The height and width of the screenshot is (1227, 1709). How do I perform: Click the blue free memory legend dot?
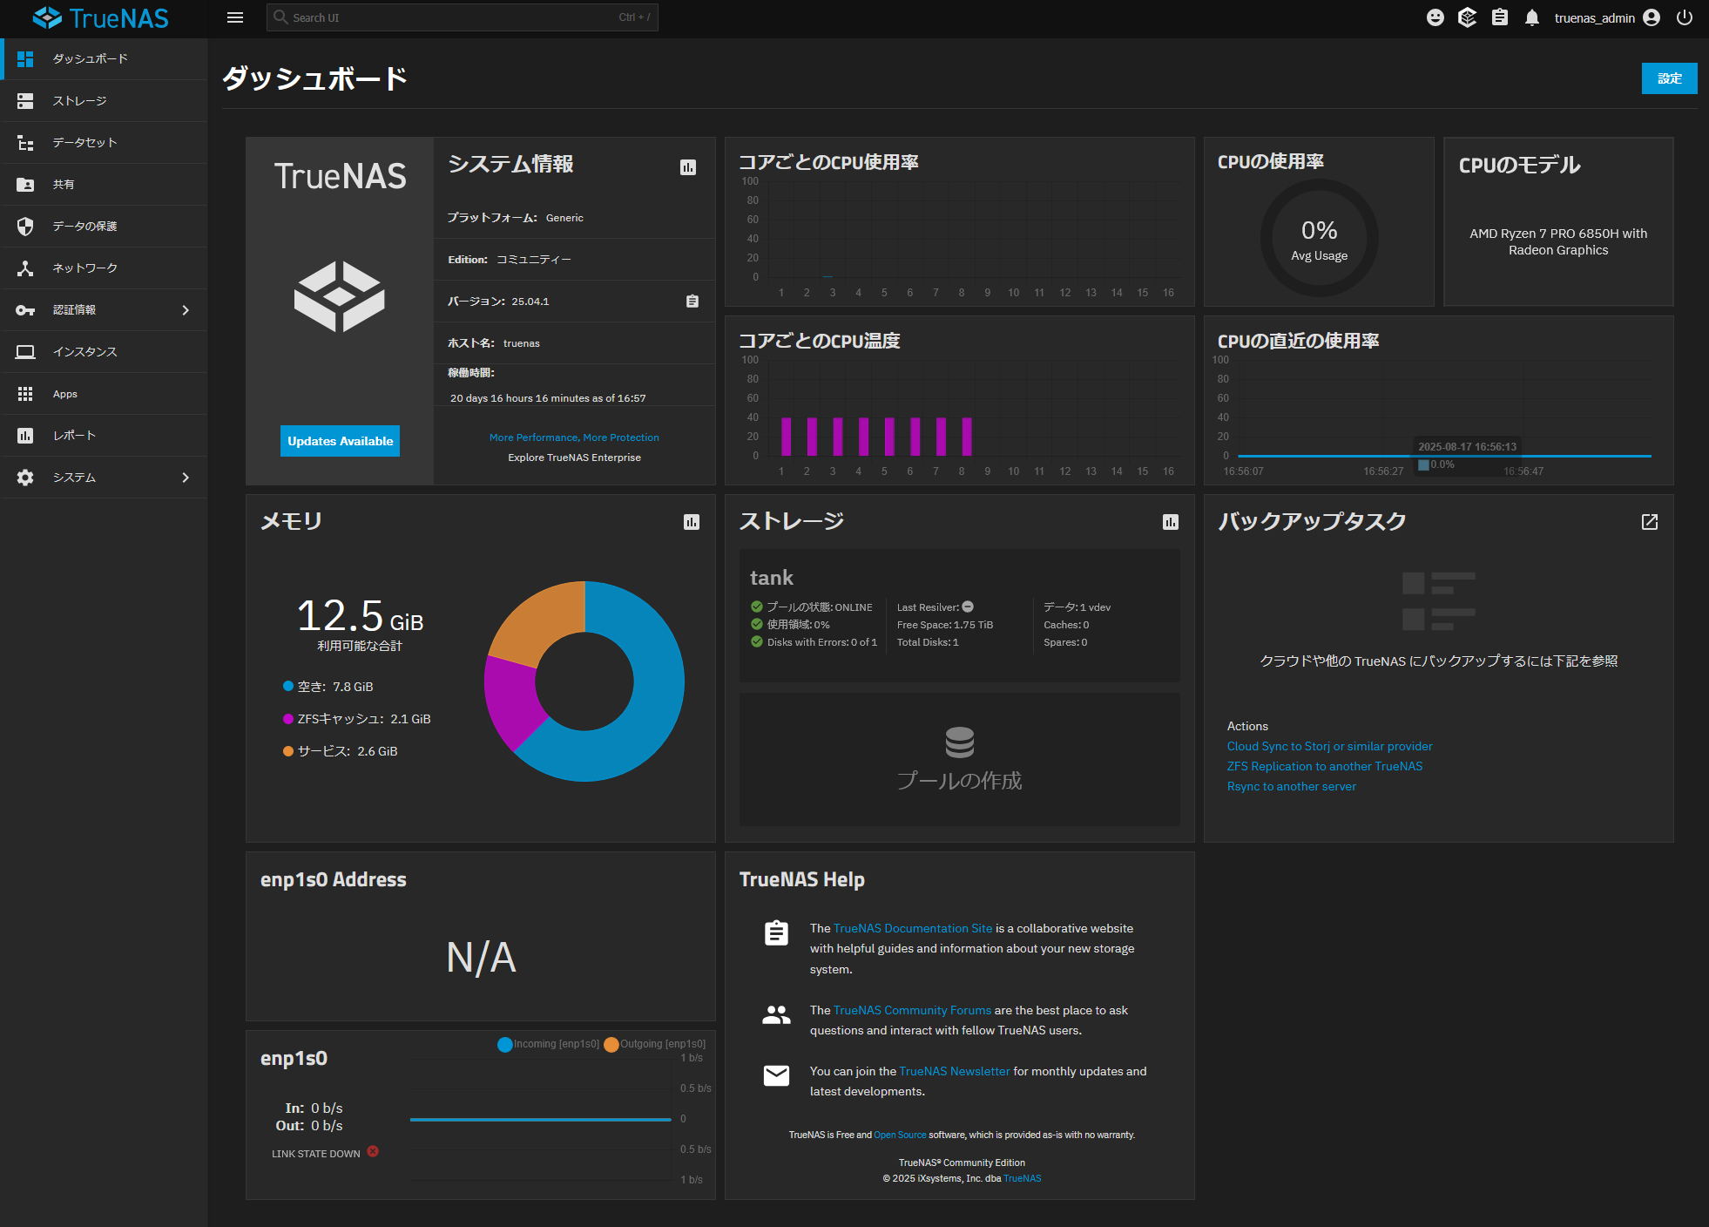click(288, 687)
